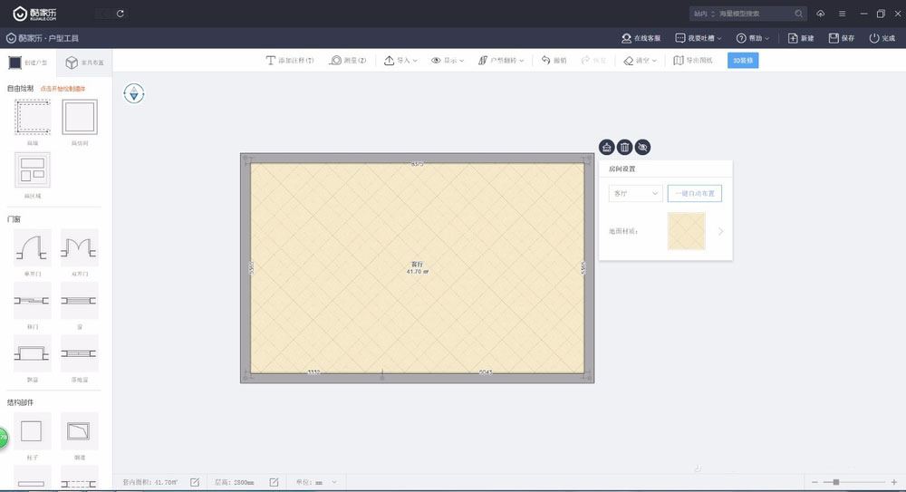Click the one-click auto layout (一键自动布置) button
Image resolution: width=906 pixels, height=492 pixels.
[694, 194]
